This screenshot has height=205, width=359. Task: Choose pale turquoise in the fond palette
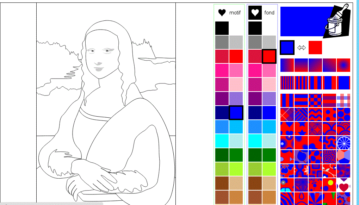(269, 141)
